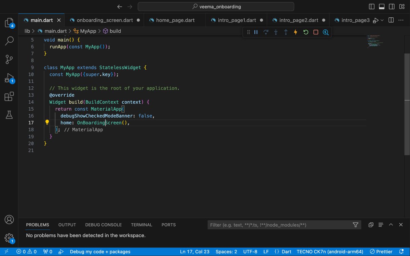Click Ln 17, Col 23 in the status bar
The image size is (410, 256).
(x=195, y=252)
